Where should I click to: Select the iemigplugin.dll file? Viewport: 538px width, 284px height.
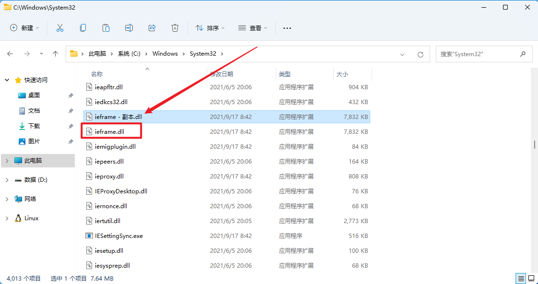(x=227, y=147)
